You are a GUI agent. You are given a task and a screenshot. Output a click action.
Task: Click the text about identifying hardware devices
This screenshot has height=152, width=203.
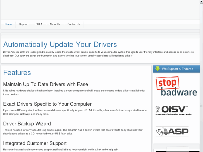(74, 93)
